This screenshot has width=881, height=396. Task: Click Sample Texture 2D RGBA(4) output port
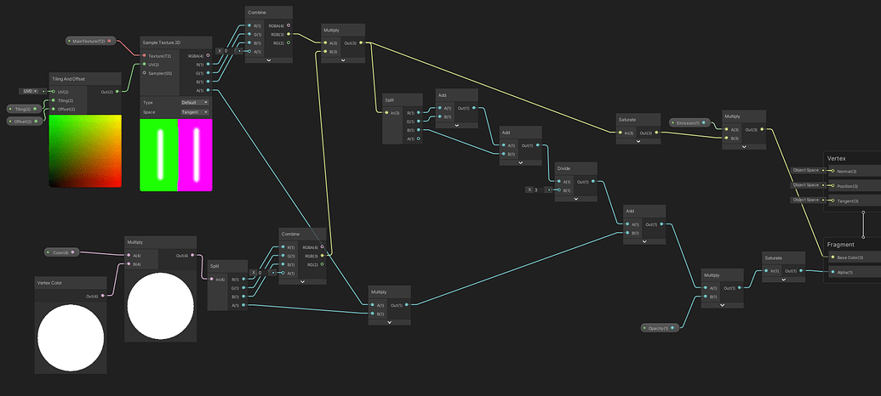point(208,56)
